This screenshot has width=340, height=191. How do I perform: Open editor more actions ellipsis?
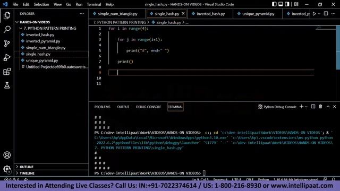(333, 14)
